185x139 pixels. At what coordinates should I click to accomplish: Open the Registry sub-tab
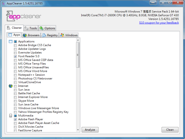point(50,35)
